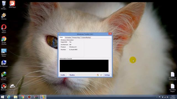Click the Information Console scroll up arrow
Viewport: 177px width, 99px height.
tap(110, 61)
